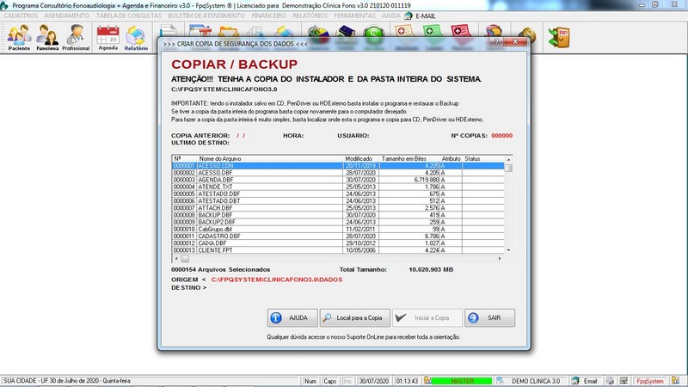Select the CLIENTE.FPT file row

point(338,250)
